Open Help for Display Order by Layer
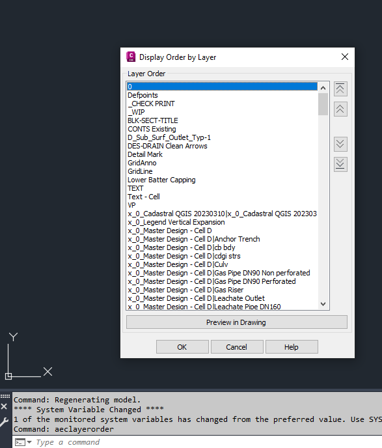 [x=292, y=347]
